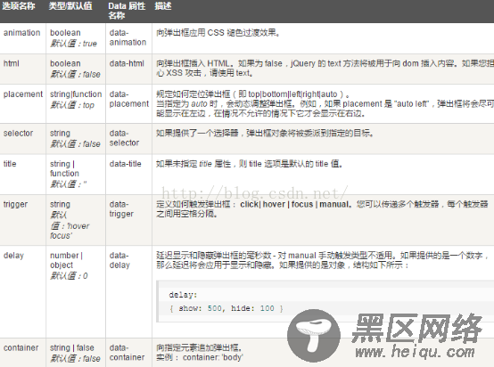Click default value 'true' in animation row
The width and height of the screenshot is (494, 367).
[x=90, y=44]
